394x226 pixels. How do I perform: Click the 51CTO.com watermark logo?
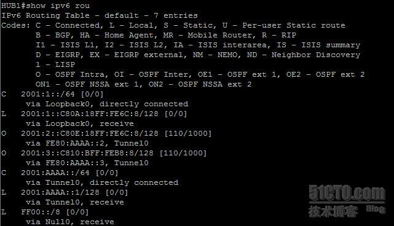(347, 201)
